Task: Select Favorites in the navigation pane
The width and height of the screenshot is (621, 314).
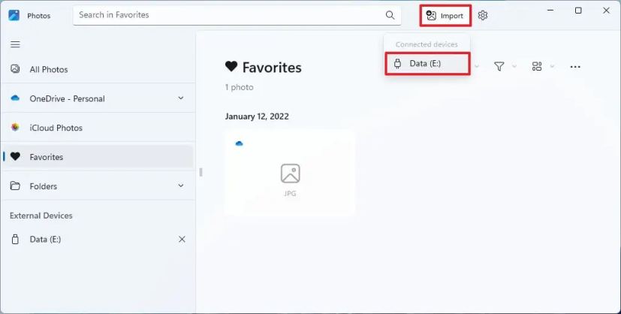Action: (x=47, y=157)
